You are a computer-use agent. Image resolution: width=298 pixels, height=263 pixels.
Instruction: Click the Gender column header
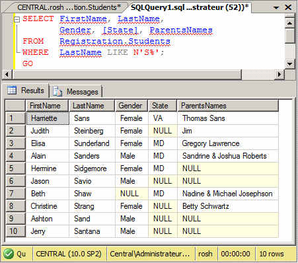[x=131, y=106]
